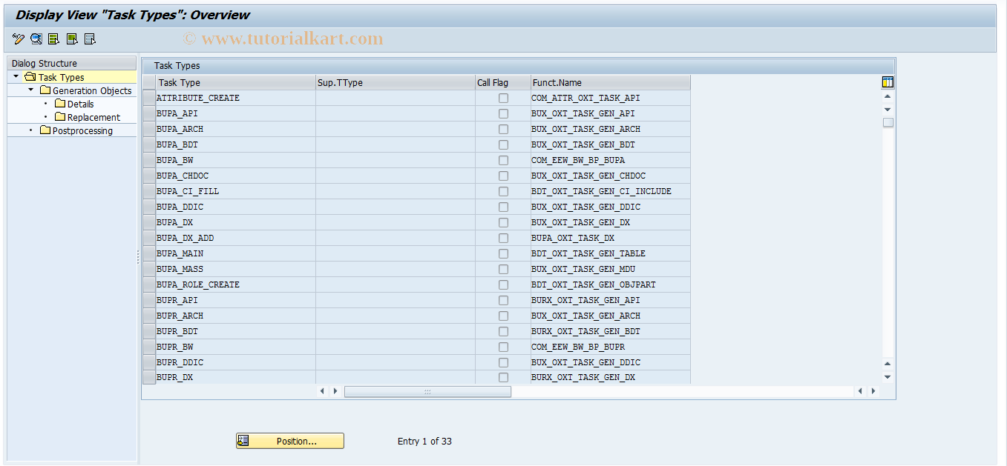
Task: Click the Details folder icon
Action: (x=62, y=104)
